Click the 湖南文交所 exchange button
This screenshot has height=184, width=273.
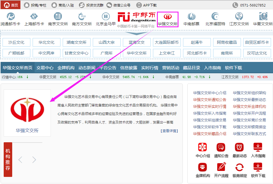tap(77, 42)
